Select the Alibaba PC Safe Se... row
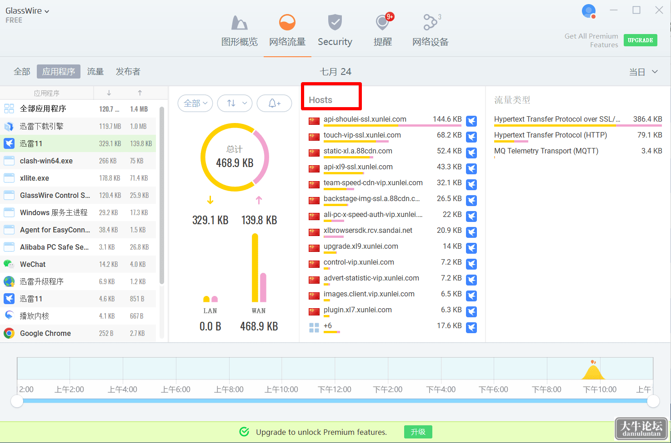671x443 pixels. [78, 247]
